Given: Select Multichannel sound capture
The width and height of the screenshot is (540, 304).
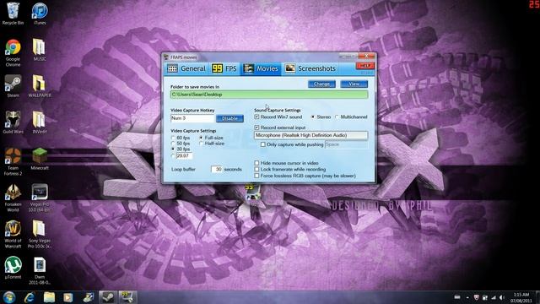Looking at the screenshot, I should pos(337,117).
